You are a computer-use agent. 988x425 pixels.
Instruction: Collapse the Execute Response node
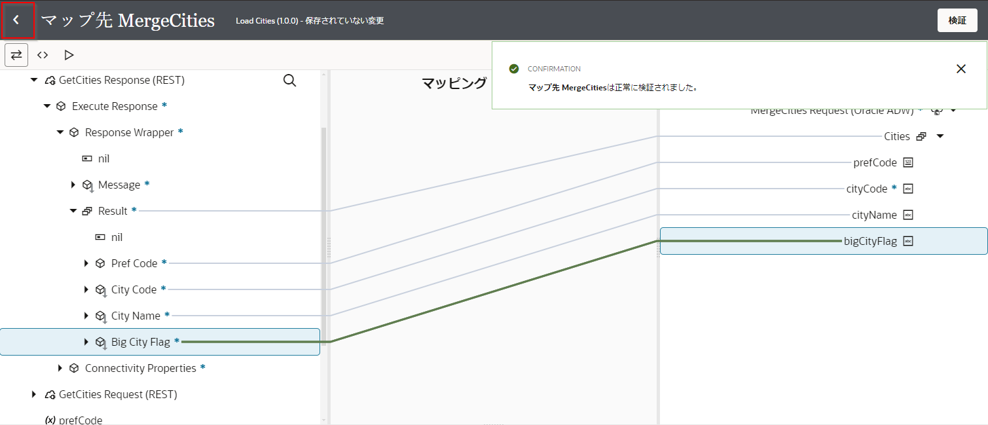[x=47, y=106]
